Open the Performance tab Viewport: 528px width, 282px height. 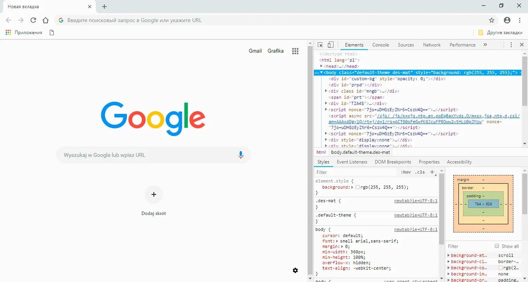click(462, 45)
